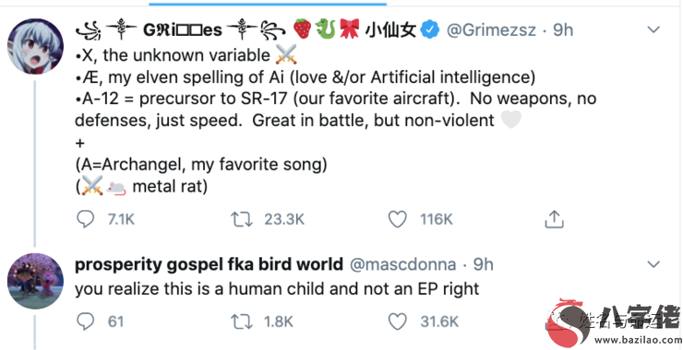Retweet the reply showing 1.8K retweets
The height and width of the screenshot is (350, 683).
click(x=241, y=321)
